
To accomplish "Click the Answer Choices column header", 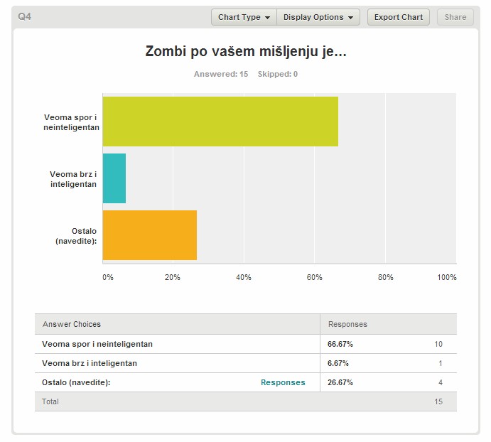I will tap(72, 324).
